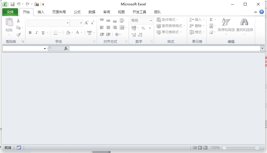Click the fx Insert Function icon
Viewport: 267px width, 153px height.
66,48
